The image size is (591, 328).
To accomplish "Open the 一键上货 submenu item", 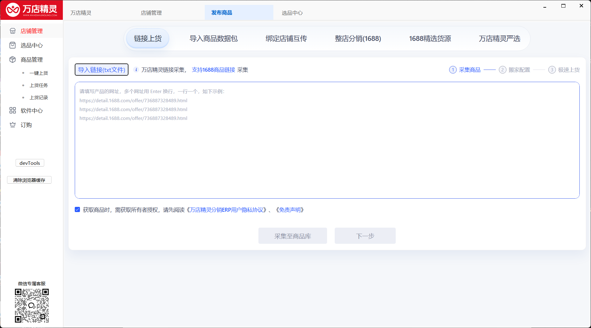I will [x=39, y=73].
